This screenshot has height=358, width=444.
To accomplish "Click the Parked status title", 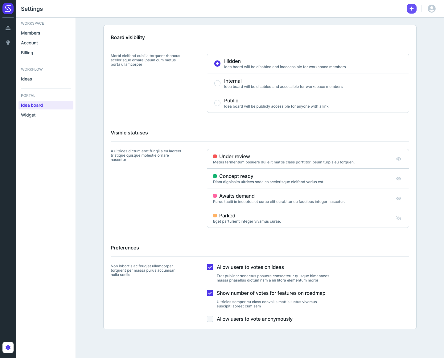I will click(x=227, y=216).
